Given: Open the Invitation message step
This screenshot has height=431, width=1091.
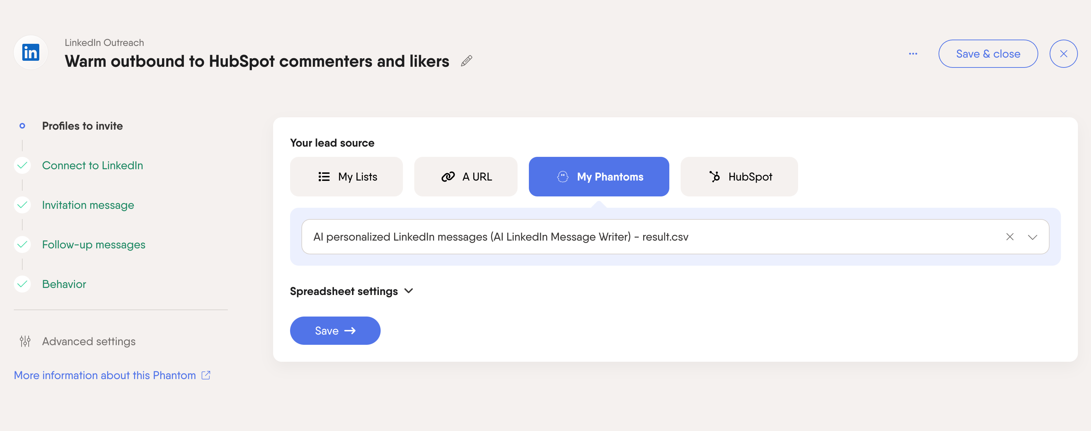Looking at the screenshot, I should [x=88, y=205].
